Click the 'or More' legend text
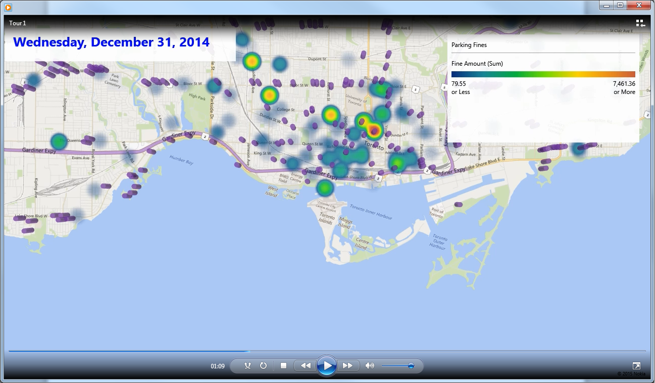Viewport: 655px width, 383px height. 625,92
